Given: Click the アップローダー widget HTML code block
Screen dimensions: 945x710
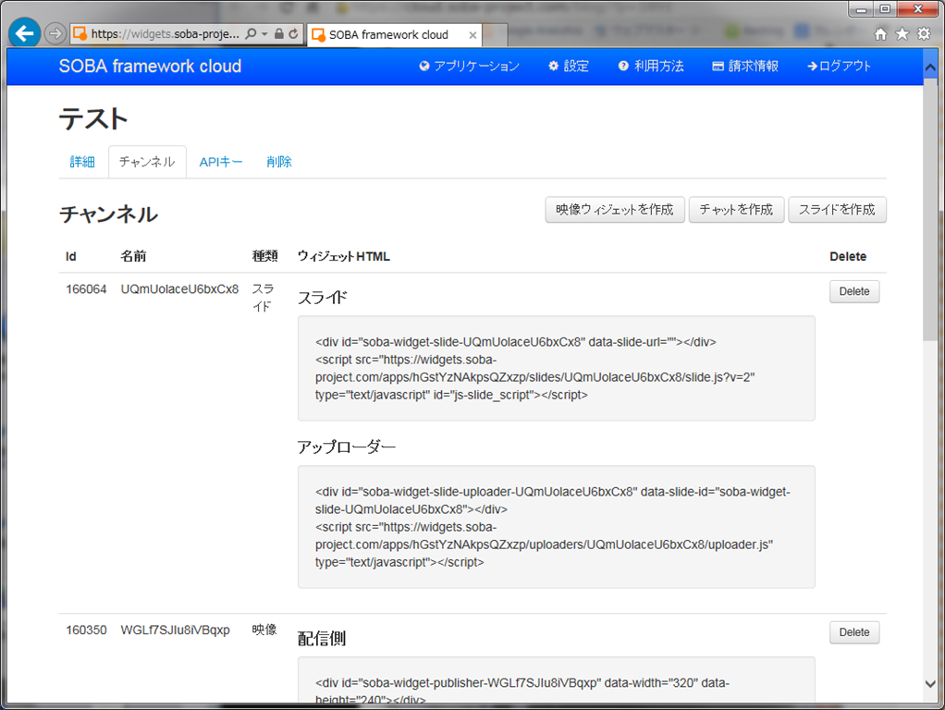Looking at the screenshot, I should (557, 527).
